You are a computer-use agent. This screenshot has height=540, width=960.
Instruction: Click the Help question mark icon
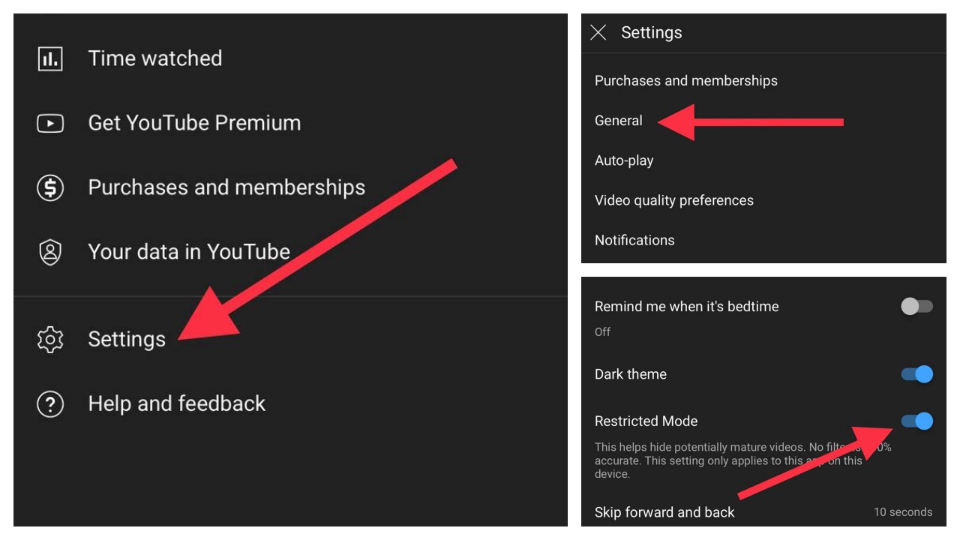click(x=50, y=404)
